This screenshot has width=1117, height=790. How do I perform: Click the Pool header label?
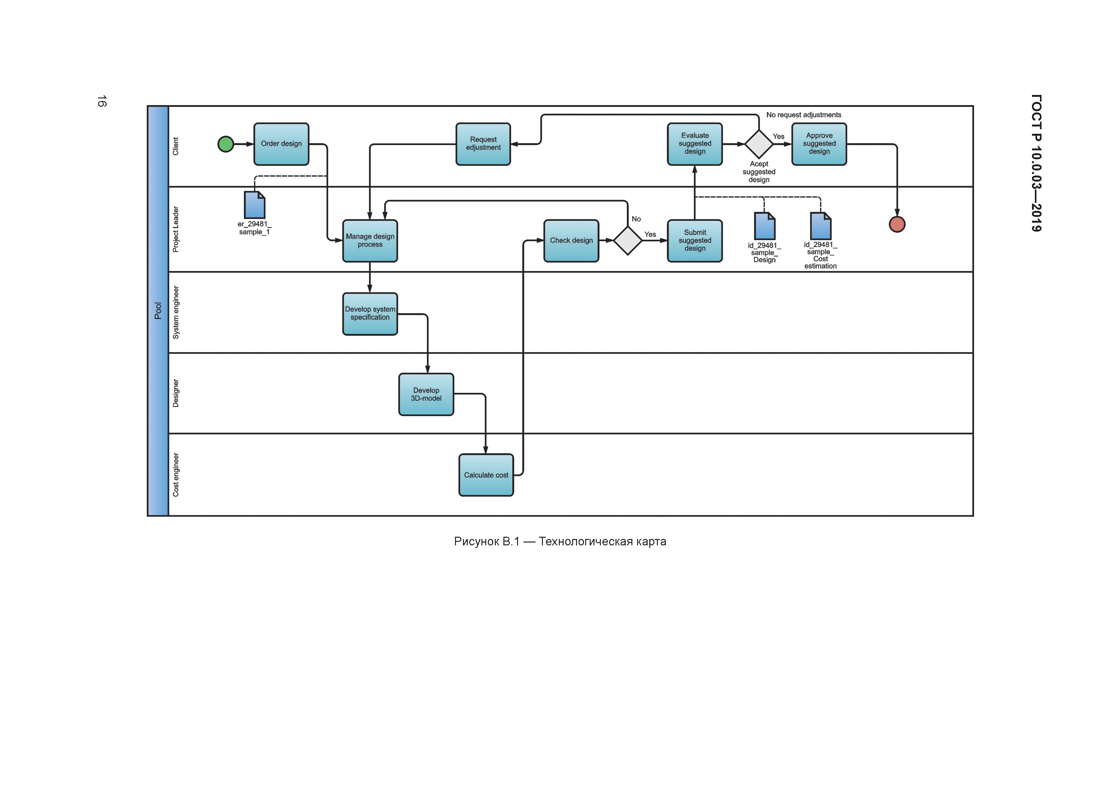pos(158,311)
